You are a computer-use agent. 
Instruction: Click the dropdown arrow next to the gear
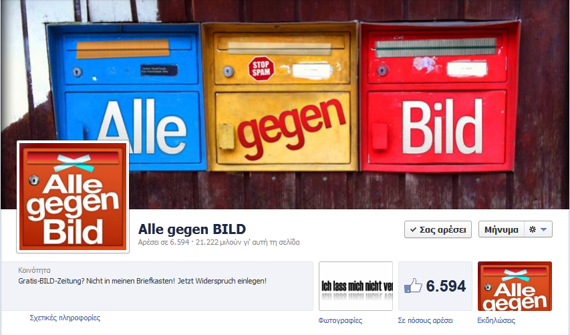(543, 229)
